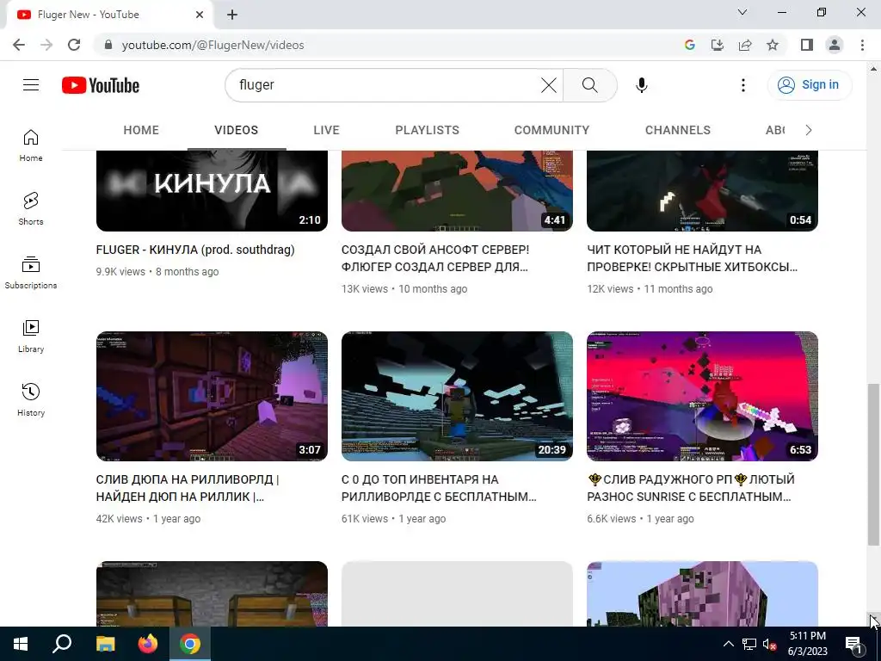The height and width of the screenshot is (661, 881).
Task: Click the YouTube logo
Action: click(101, 85)
